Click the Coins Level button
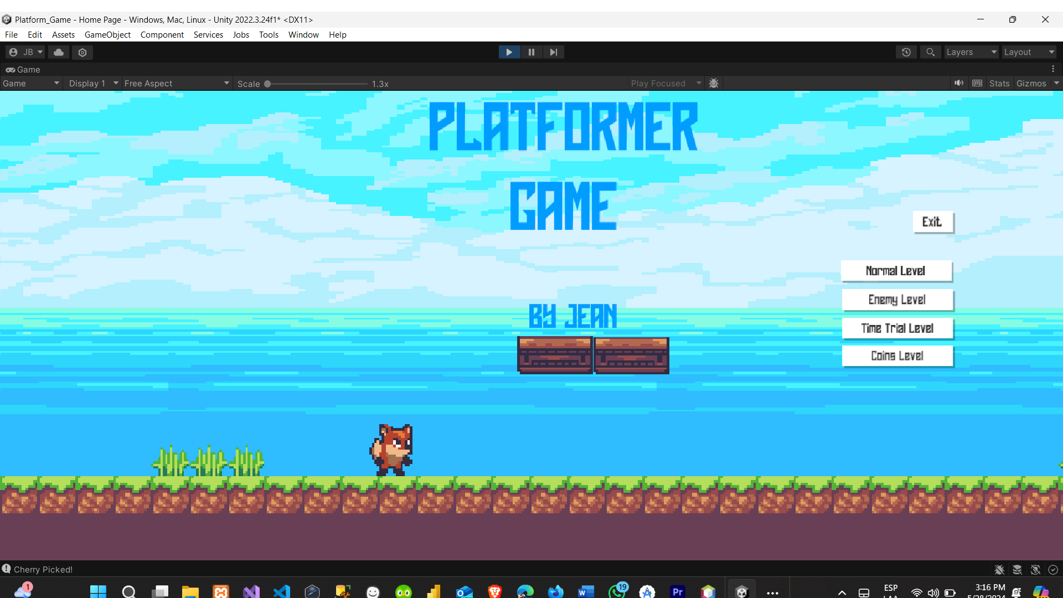 click(897, 356)
